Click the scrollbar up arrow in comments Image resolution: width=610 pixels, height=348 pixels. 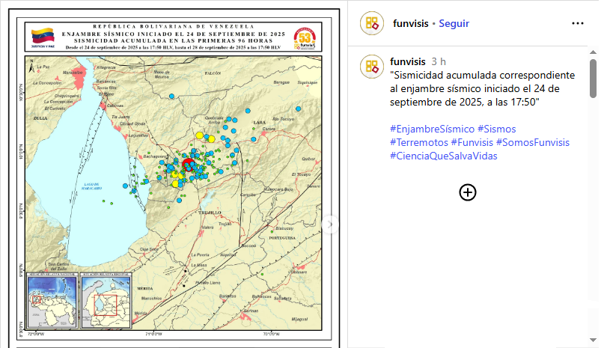point(593,53)
